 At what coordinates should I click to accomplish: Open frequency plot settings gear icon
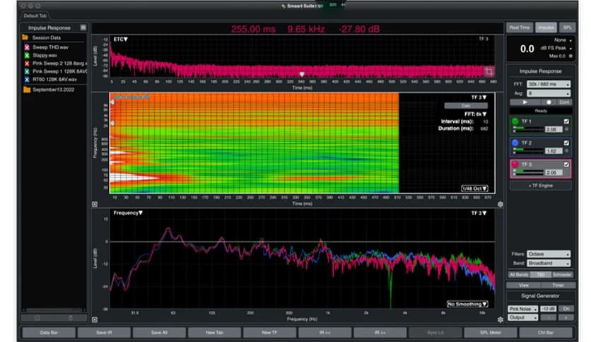501,319
